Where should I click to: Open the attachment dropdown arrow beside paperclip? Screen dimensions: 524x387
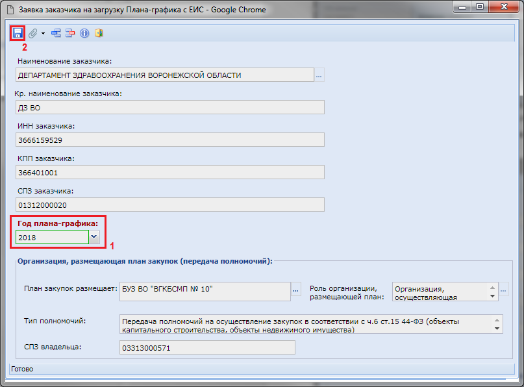(43, 33)
